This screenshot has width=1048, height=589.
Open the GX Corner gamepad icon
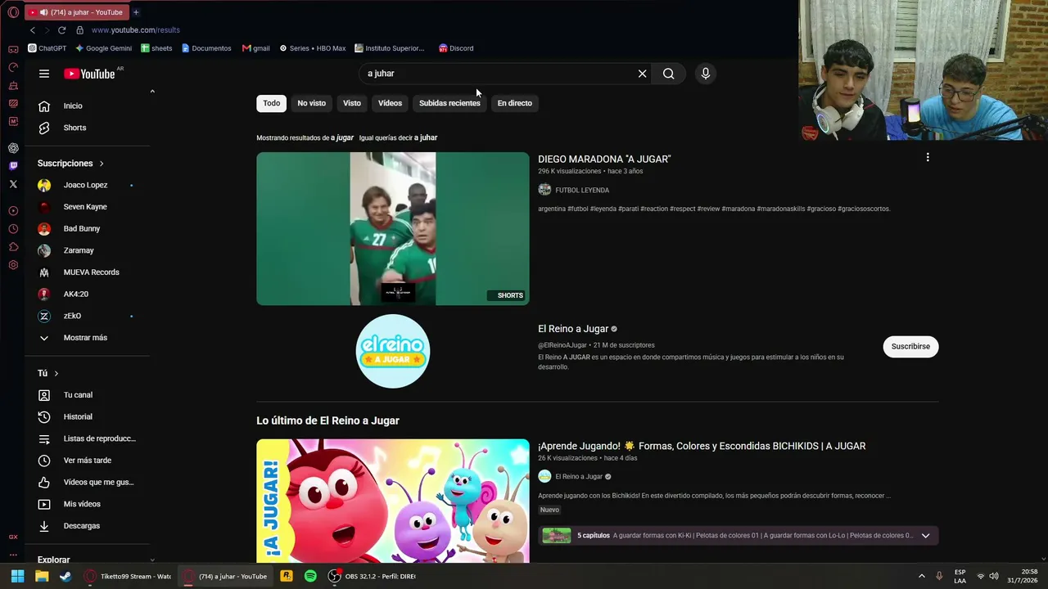(x=13, y=49)
